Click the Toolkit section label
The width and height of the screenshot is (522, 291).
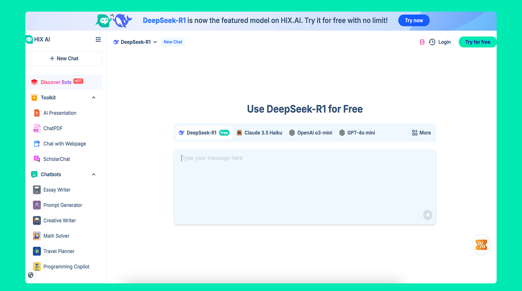click(x=48, y=98)
